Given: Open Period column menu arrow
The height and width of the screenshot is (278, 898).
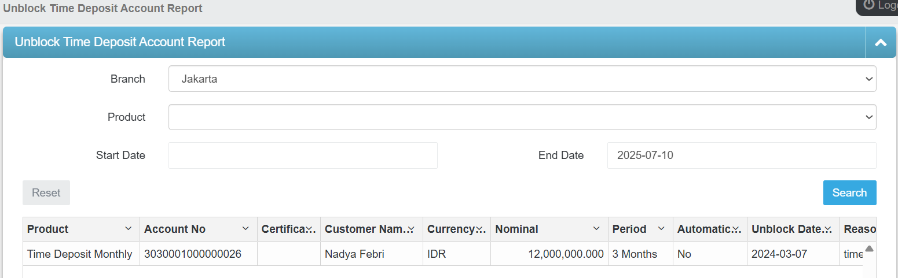Looking at the screenshot, I should 661,229.
